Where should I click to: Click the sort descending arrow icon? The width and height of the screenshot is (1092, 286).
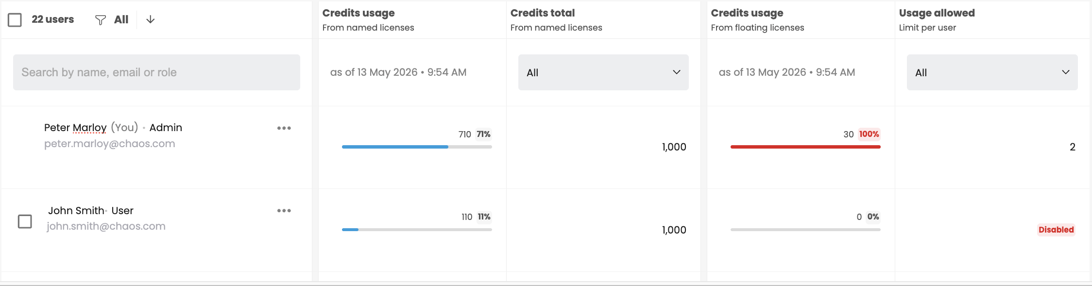(x=151, y=19)
